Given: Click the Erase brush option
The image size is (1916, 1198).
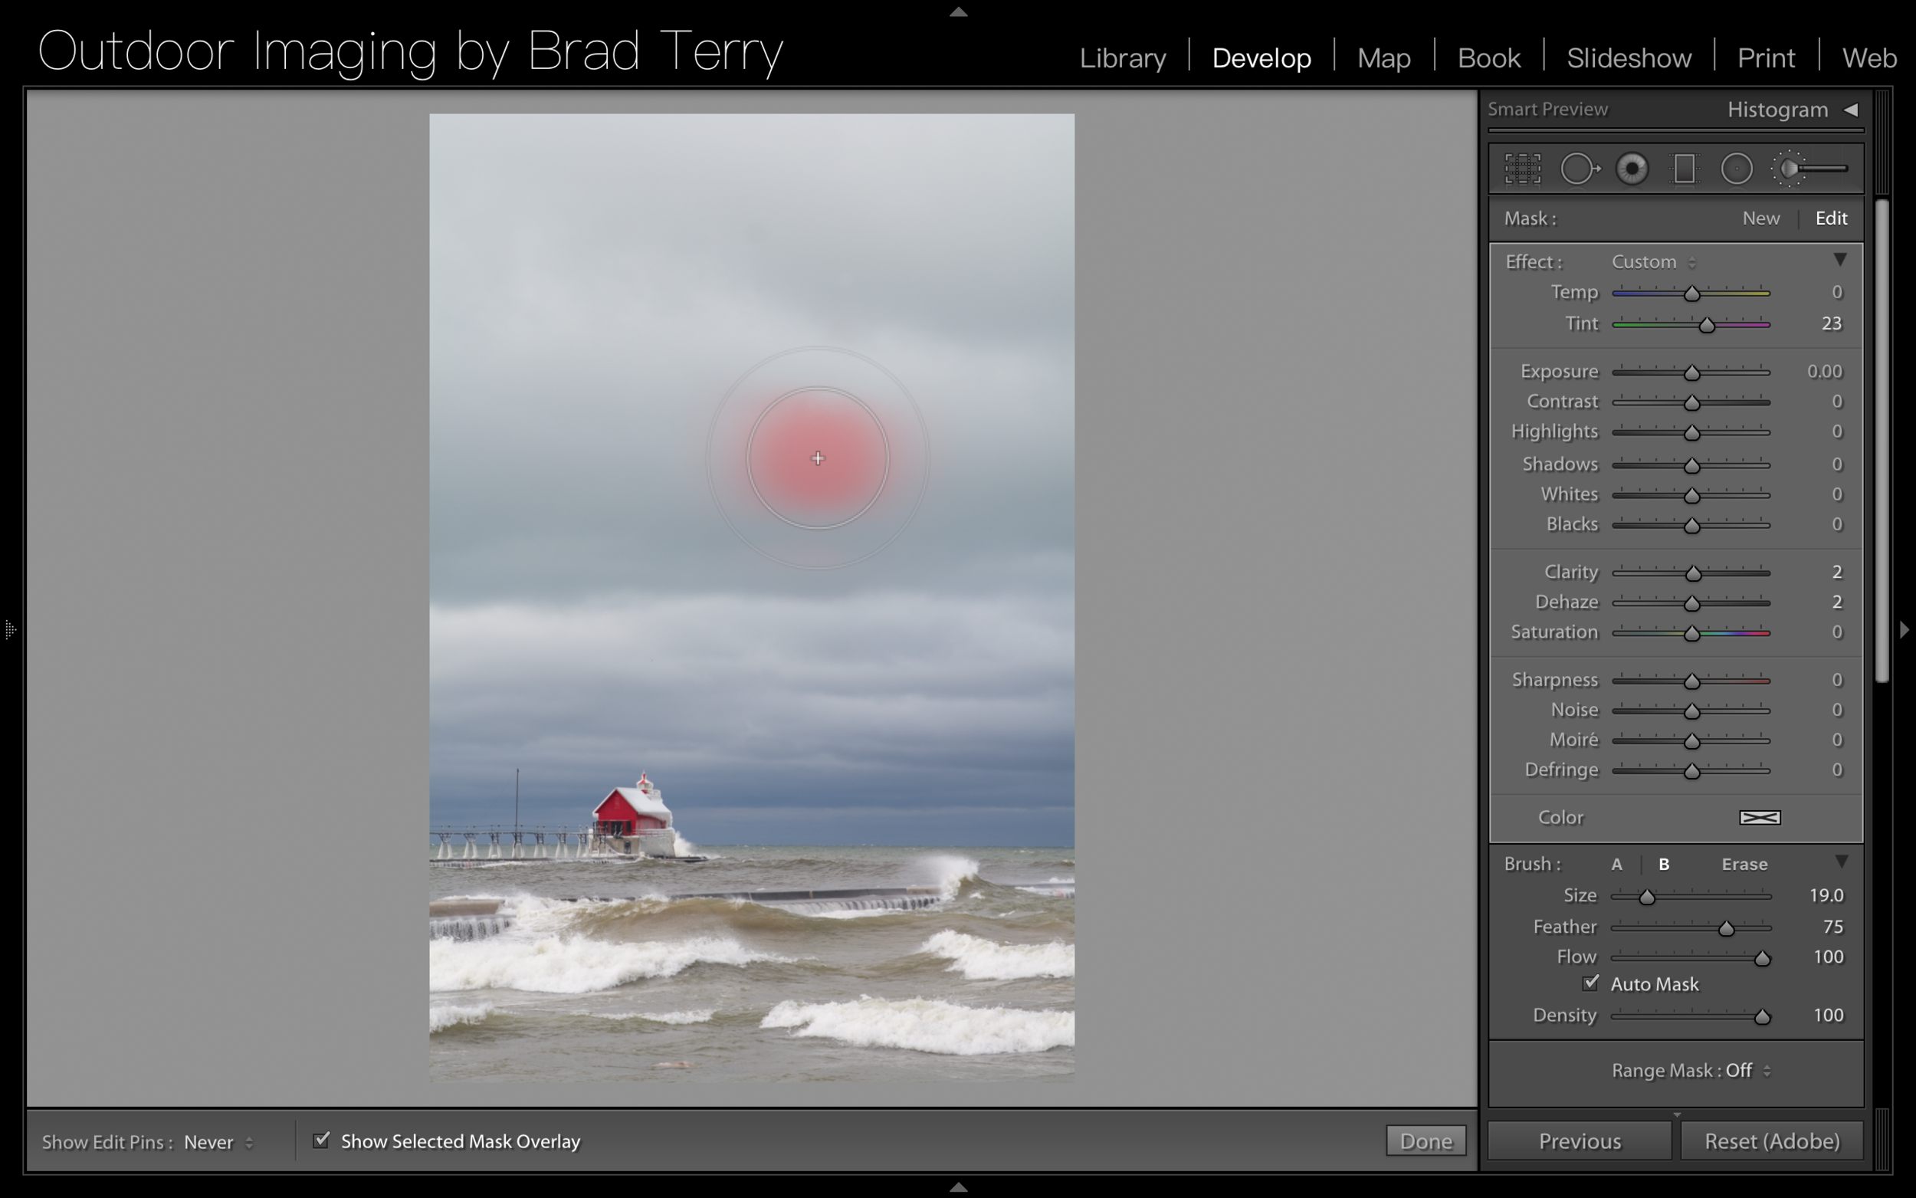Looking at the screenshot, I should pyautogui.click(x=1744, y=865).
